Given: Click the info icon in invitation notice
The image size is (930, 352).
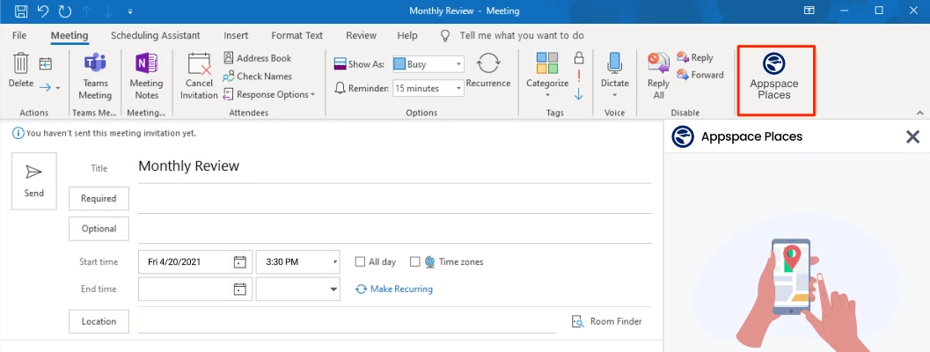Looking at the screenshot, I should click(x=18, y=134).
